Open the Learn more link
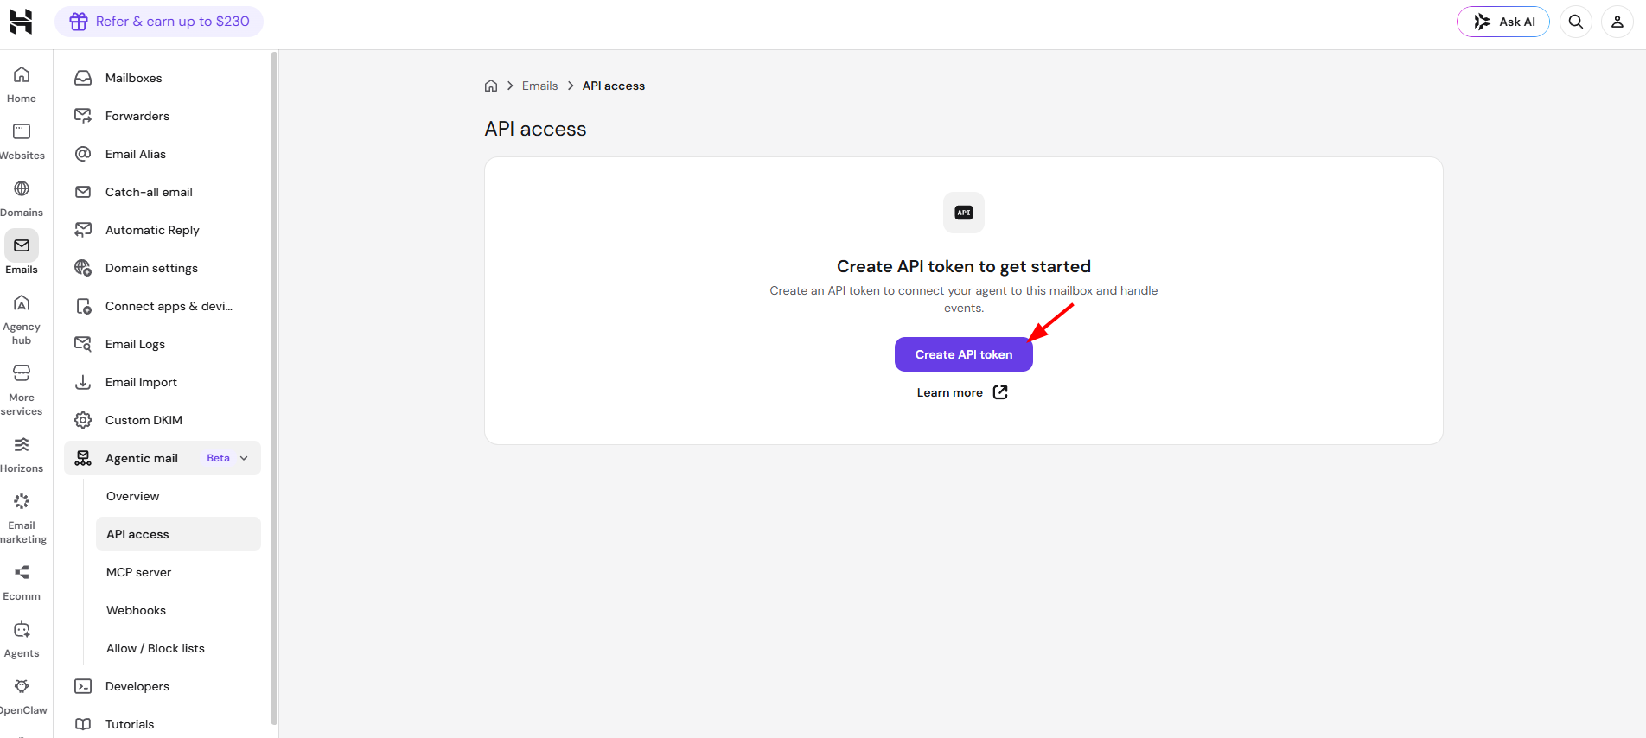The height and width of the screenshot is (738, 1646). tap(962, 392)
